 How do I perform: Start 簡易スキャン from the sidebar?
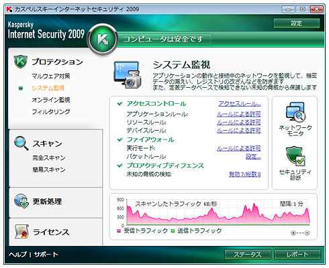click(49, 170)
